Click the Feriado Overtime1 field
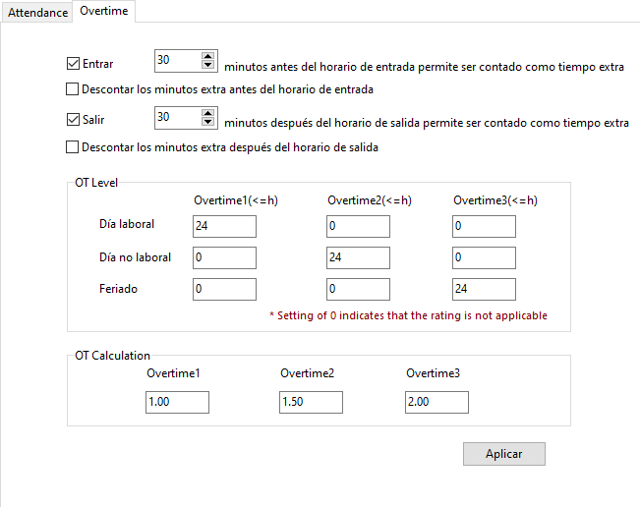 (x=224, y=289)
